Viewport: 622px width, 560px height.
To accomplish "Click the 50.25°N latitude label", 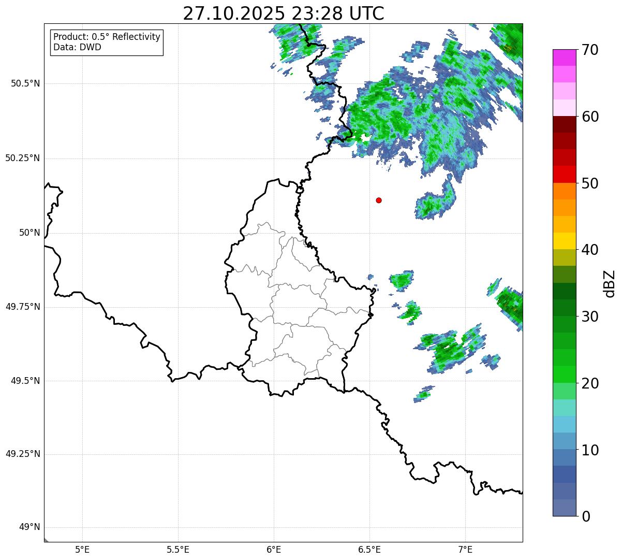I will pos(22,158).
